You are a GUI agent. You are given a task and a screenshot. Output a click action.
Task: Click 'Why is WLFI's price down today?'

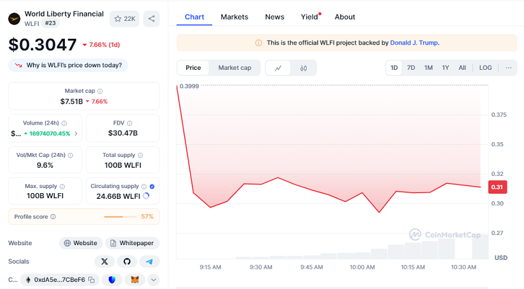(x=68, y=65)
